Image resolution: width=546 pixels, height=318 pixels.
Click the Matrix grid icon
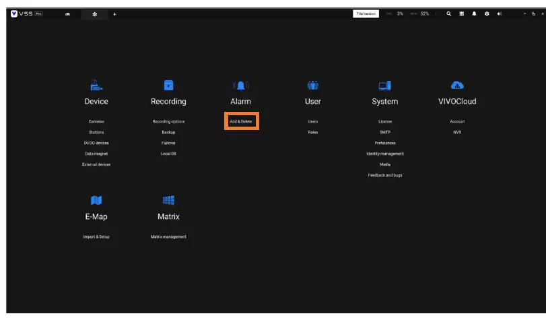click(x=168, y=200)
